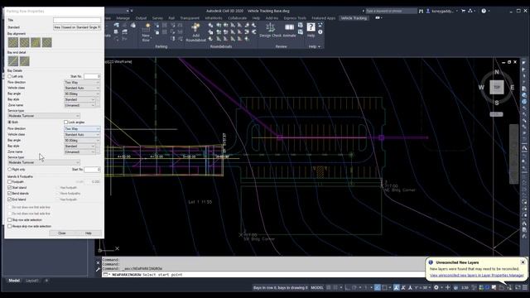This screenshot has height=298, width=530.
Task: Enable Always skip row side selection checkbox
Action: [x=9, y=226]
